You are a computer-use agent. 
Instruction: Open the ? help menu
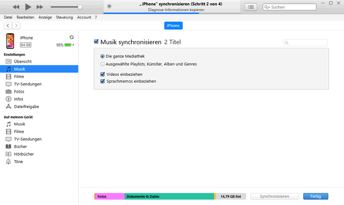[x=96, y=17]
